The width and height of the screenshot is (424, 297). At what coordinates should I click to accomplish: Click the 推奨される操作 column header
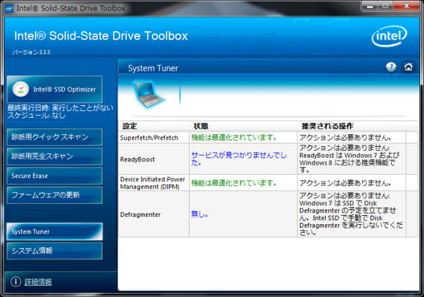point(351,126)
